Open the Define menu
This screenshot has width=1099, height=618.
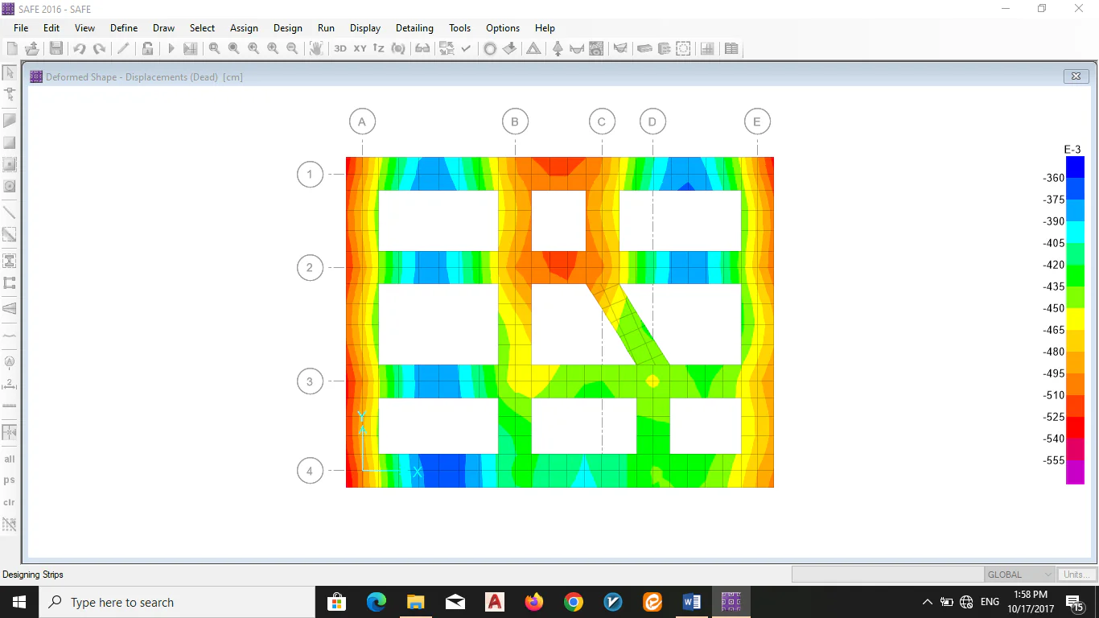pyautogui.click(x=124, y=28)
